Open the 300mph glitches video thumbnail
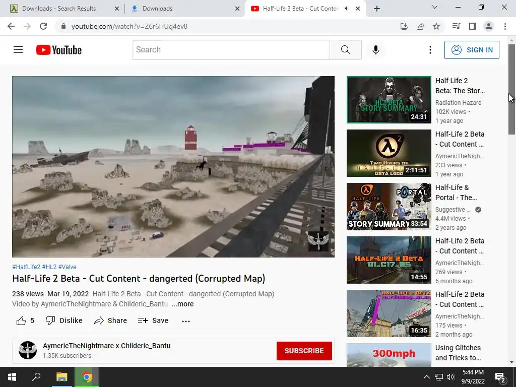 389,355
